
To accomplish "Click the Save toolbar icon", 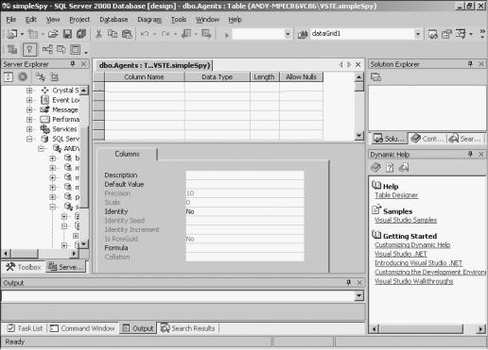I will click(67, 34).
